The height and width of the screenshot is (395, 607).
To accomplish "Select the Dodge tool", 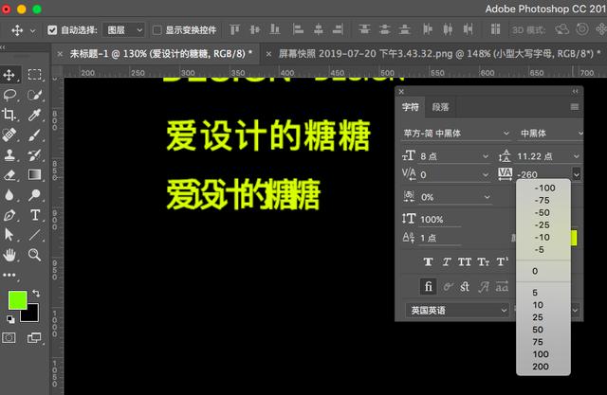I will coord(34,195).
